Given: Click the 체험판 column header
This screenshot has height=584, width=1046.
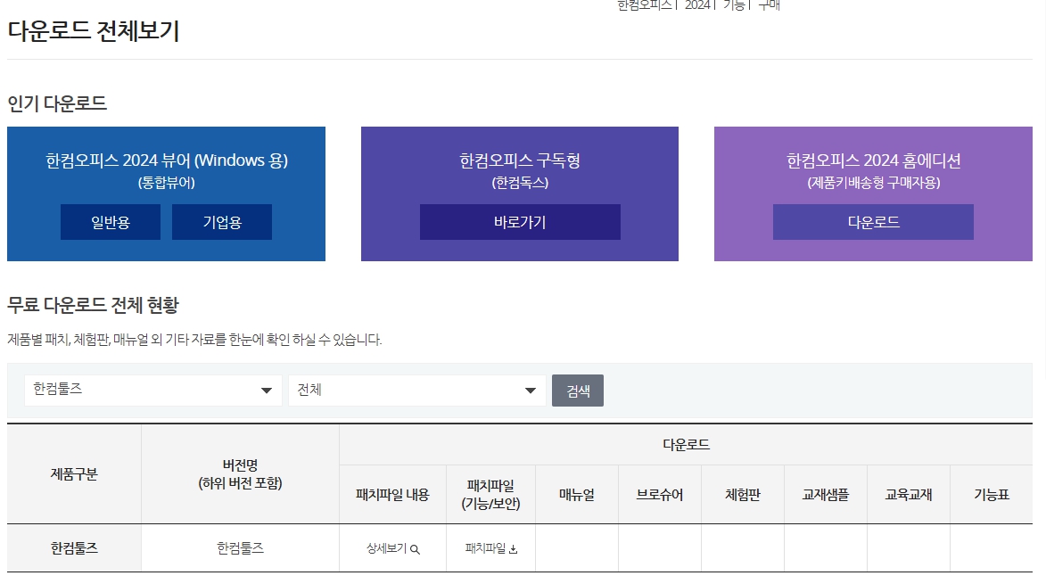Looking at the screenshot, I should (743, 495).
